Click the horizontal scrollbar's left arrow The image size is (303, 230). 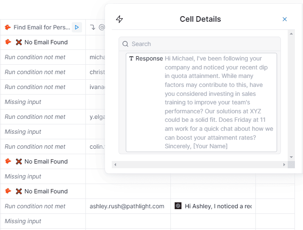tap(115, 164)
